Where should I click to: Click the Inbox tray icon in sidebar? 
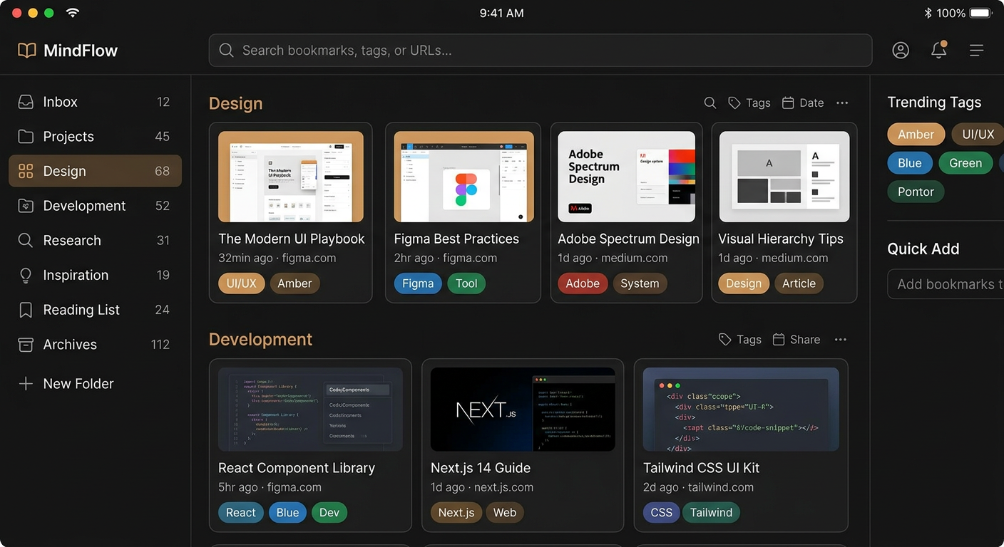[x=26, y=102]
